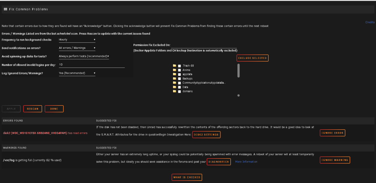Screen dimensions: 376x183
Task: Open the background checks frequency dropdown
Action: (77, 40)
